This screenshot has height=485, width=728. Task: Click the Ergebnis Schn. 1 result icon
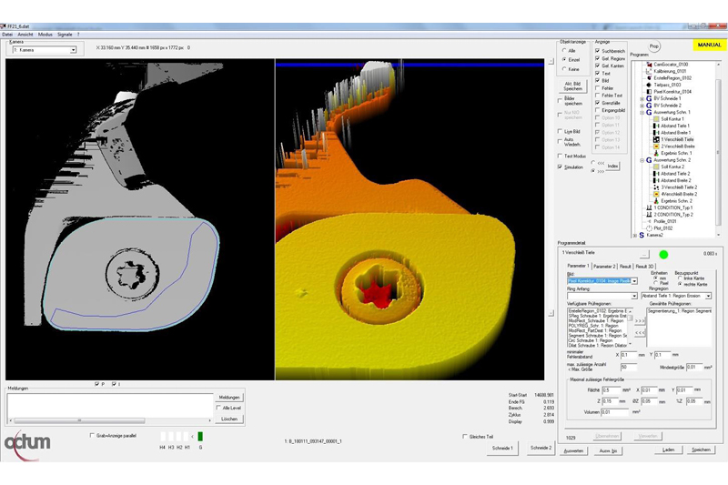(656, 153)
